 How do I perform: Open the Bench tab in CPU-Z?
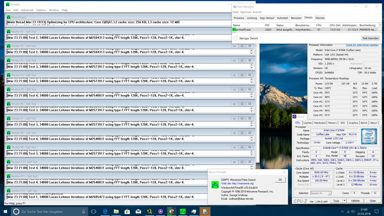(x=364, y=123)
